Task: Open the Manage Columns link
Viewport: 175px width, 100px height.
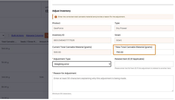Action: coord(35,36)
